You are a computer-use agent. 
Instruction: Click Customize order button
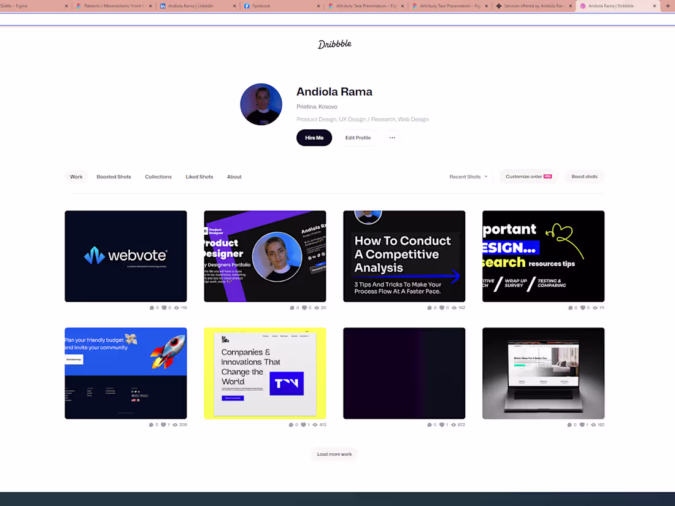[528, 177]
